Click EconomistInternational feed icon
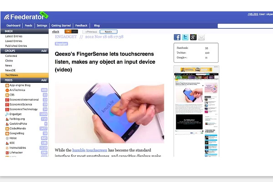273x182 pixels. 7,100
